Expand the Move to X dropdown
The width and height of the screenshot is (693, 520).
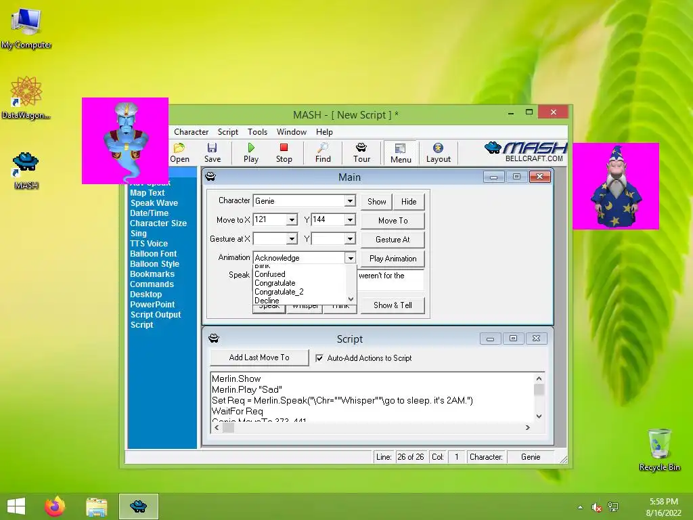[292, 220]
